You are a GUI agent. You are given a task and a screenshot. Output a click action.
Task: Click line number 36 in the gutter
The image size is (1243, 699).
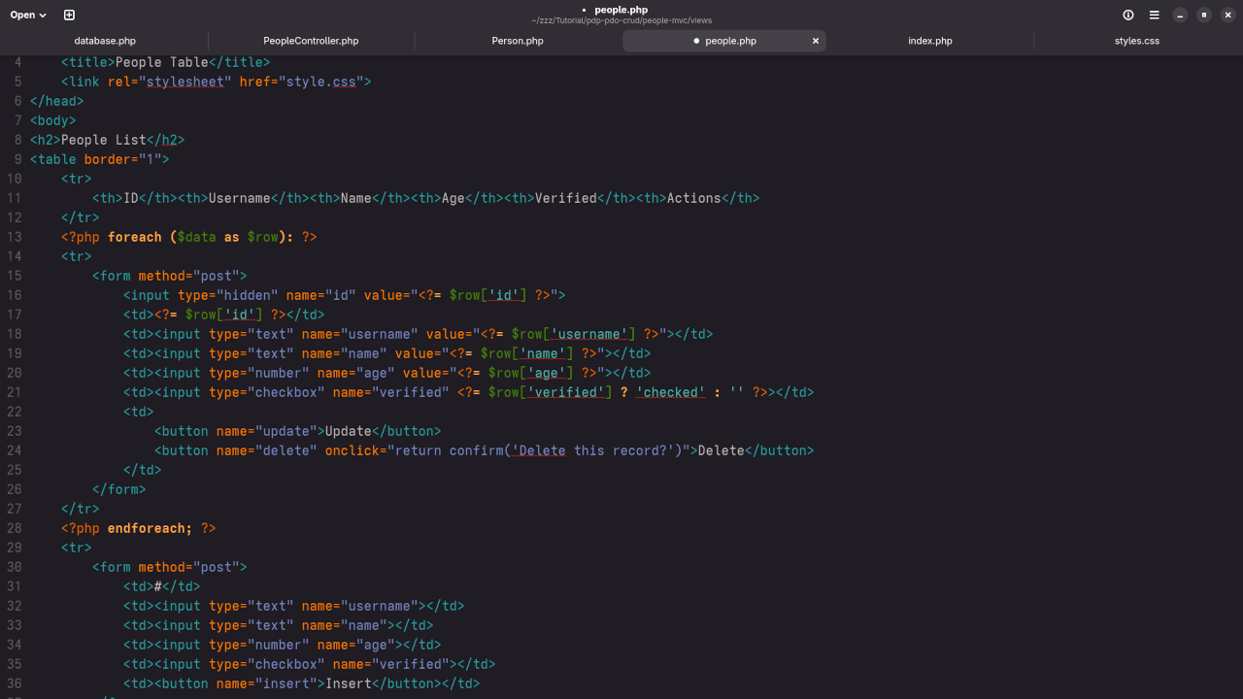pos(14,683)
